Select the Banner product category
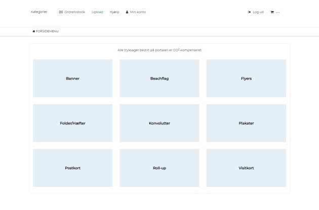 point(73,78)
